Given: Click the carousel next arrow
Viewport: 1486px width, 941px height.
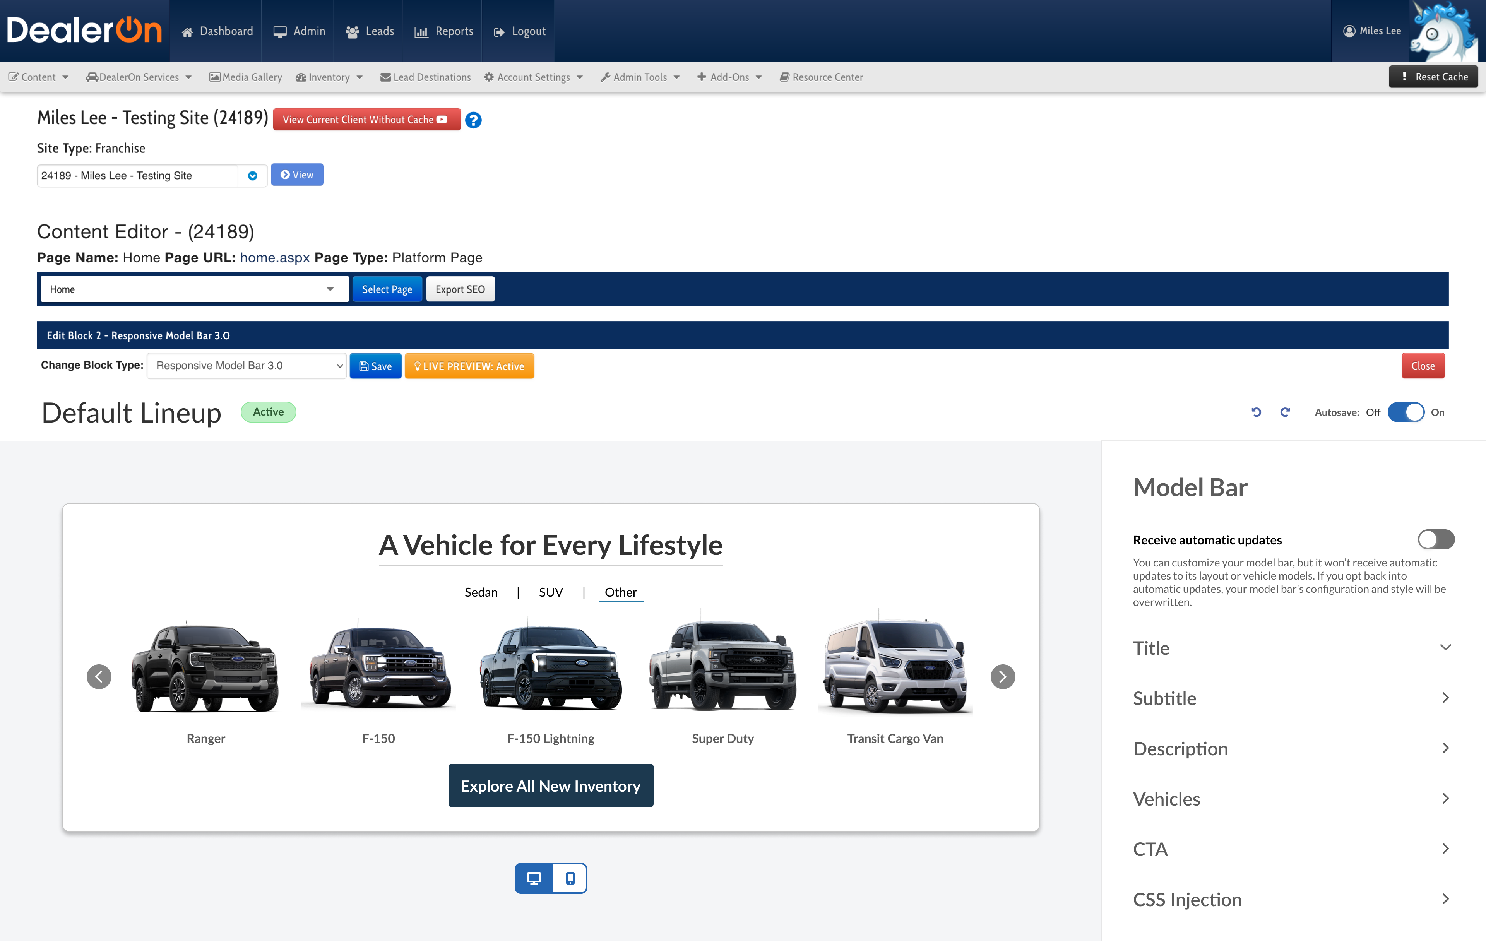Looking at the screenshot, I should tap(1003, 677).
